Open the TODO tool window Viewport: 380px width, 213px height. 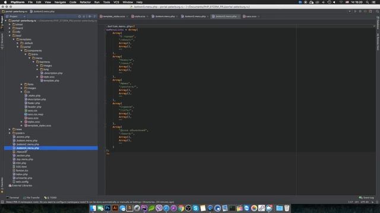click(50, 198)
